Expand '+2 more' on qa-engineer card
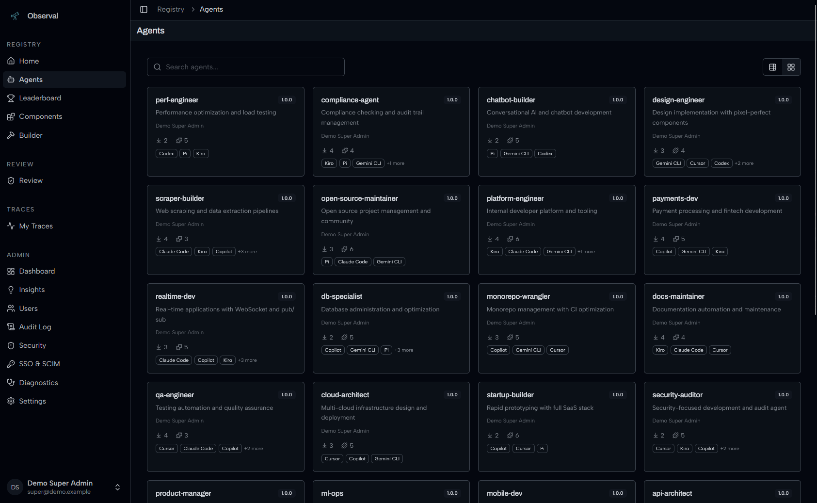The height and width of the screenshot is (503, 817). (x=254, y=449)
